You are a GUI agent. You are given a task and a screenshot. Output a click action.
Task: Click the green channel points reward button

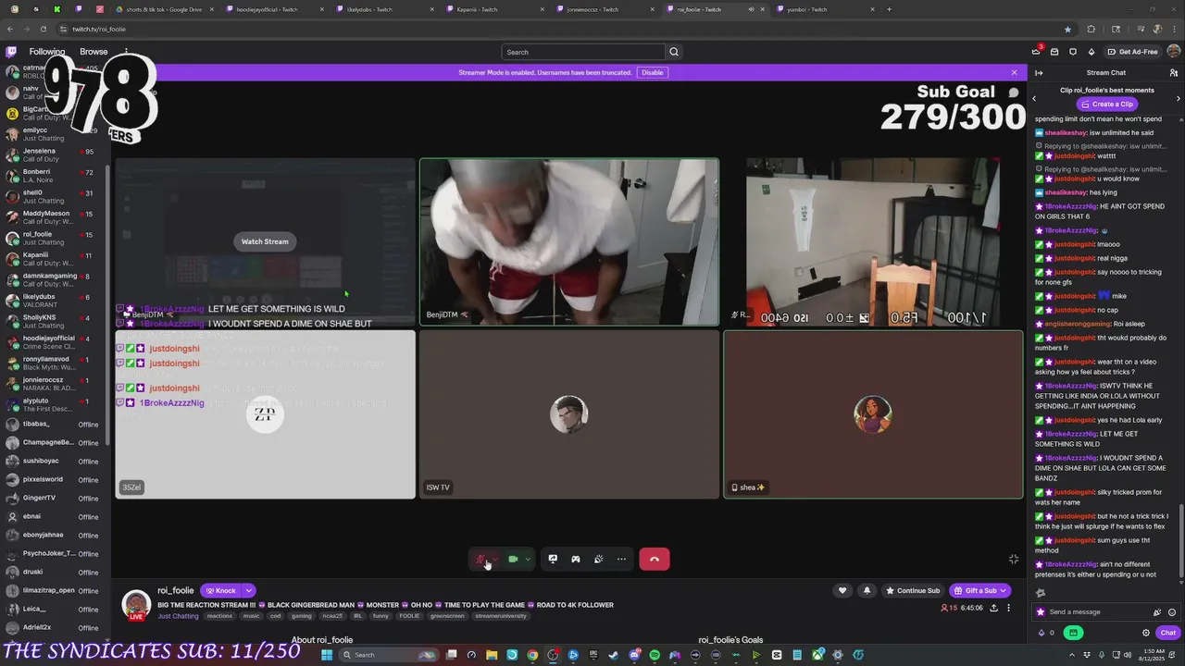[1073, 633]
